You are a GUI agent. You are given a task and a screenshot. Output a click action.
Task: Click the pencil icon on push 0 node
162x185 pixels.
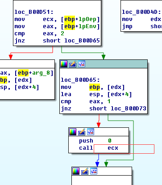click(82, 132)
